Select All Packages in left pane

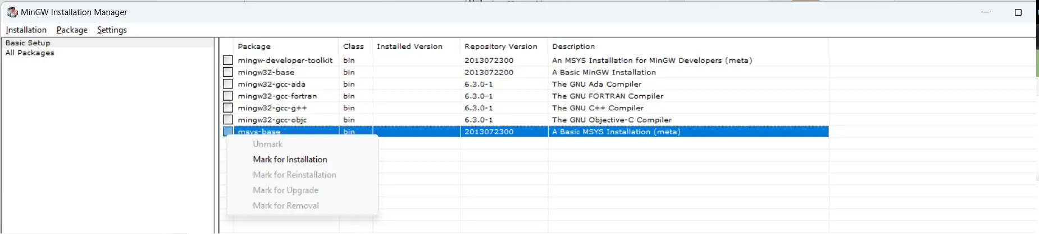tap(30, 53)
